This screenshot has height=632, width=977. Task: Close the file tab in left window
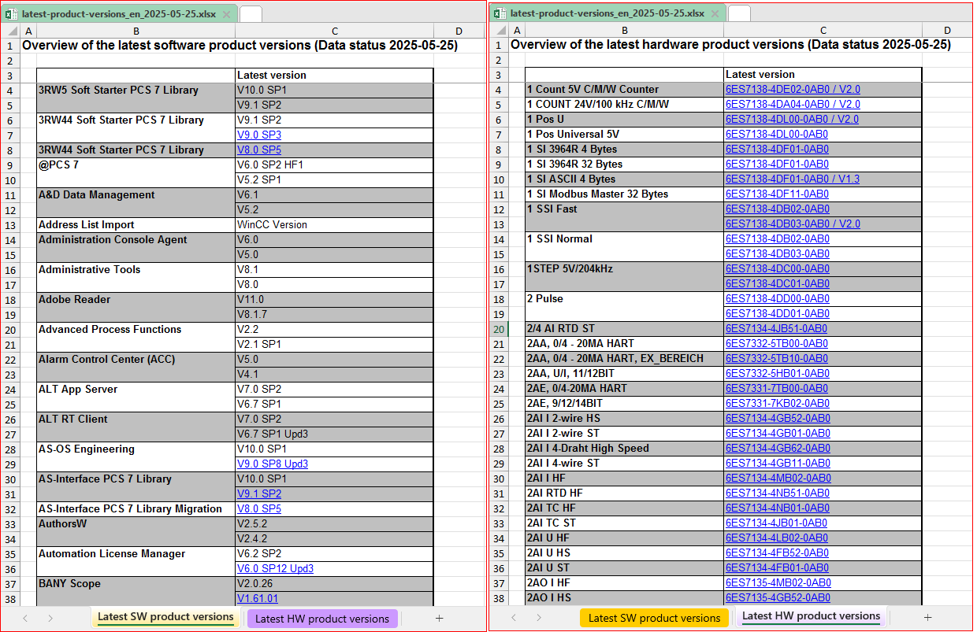pyautogui.click(x=227, y=14)
